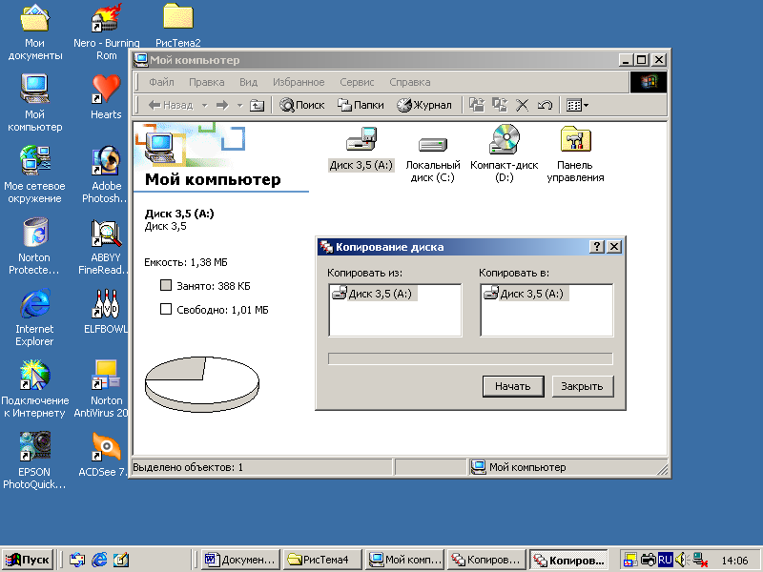Click the Up one level folder icon
763x572 pixels.
click(x=257, y=105)
